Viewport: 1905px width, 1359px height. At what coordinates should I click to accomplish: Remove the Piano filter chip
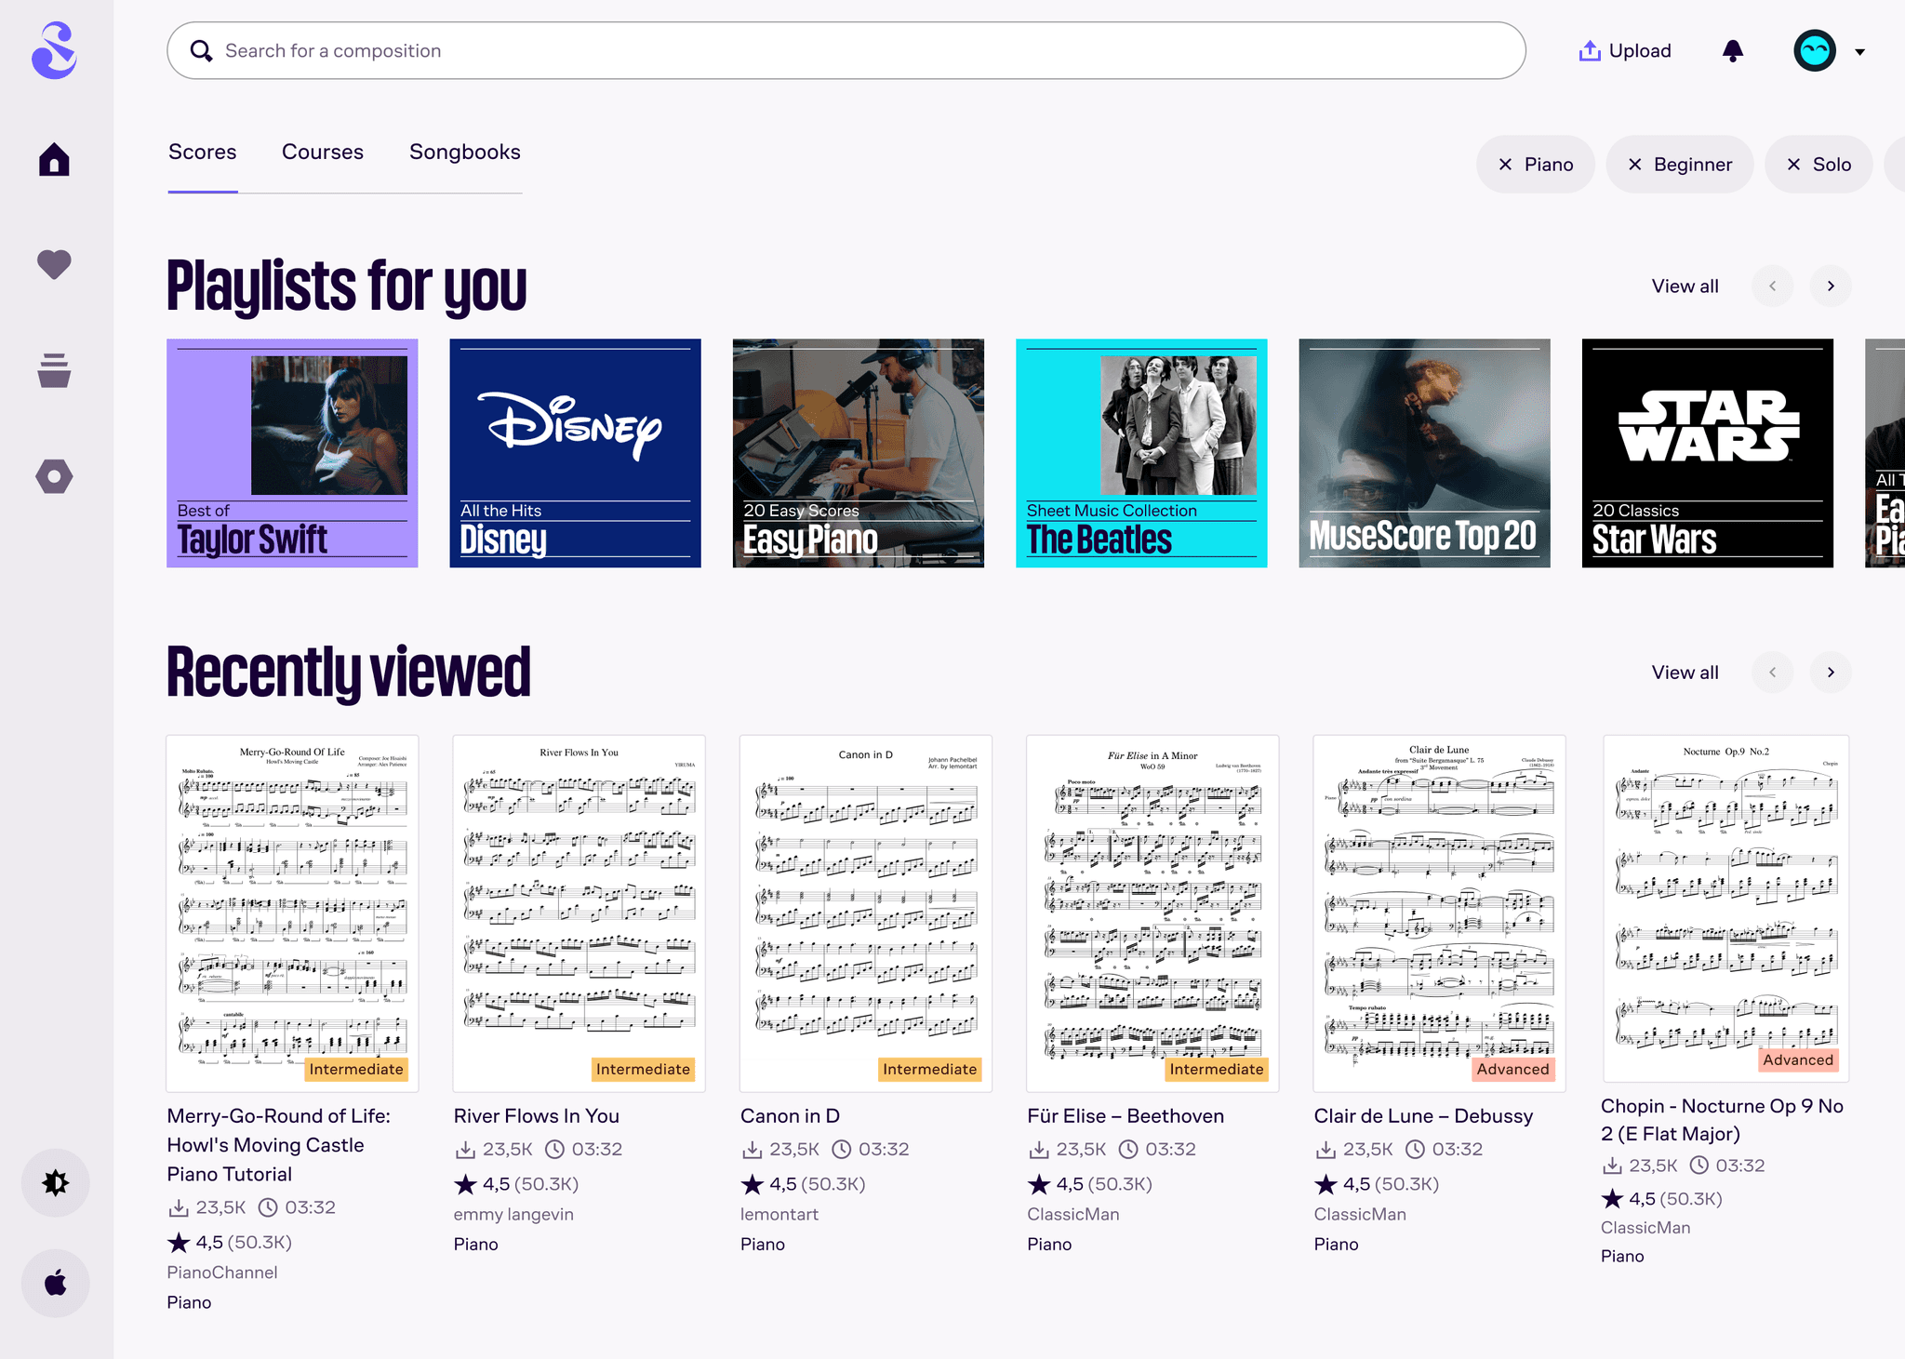click(x=1505, y=165)
